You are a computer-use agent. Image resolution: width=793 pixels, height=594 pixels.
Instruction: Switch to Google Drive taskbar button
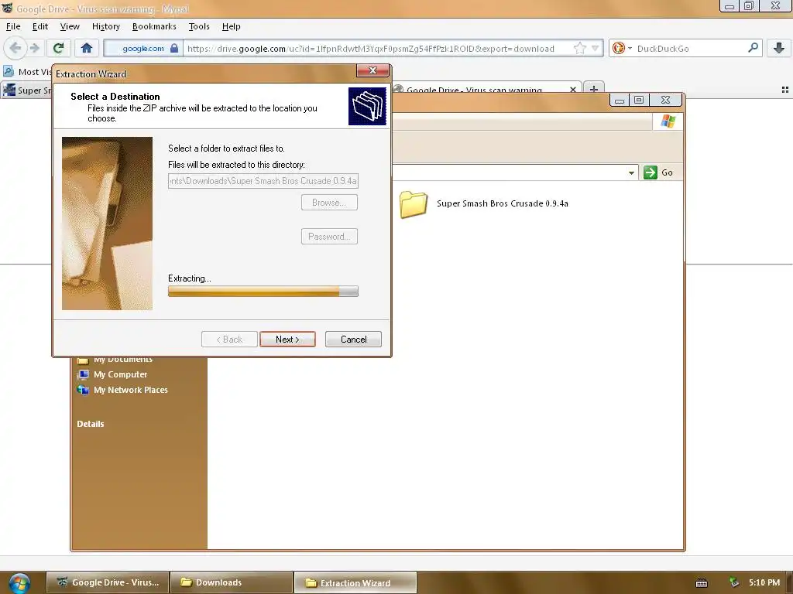click(x=108, y=582)
